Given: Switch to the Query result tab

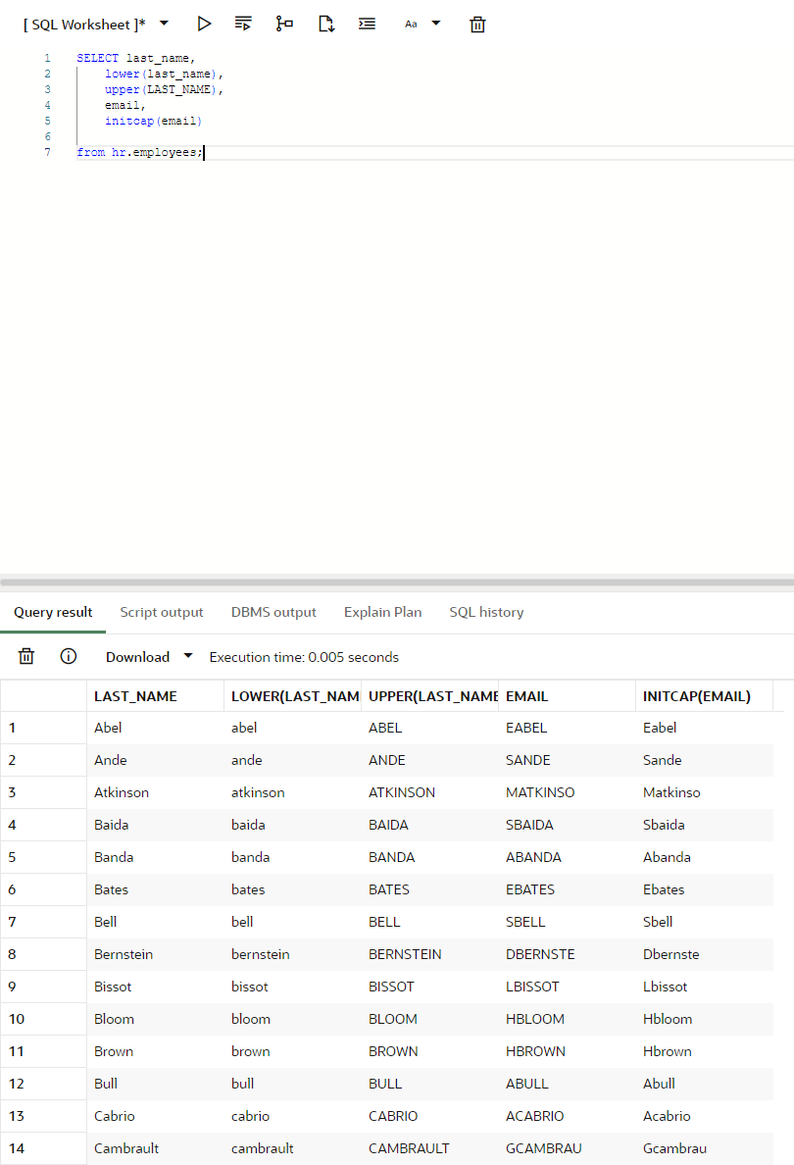Looking at the screenshot, I should coord(53,612).
